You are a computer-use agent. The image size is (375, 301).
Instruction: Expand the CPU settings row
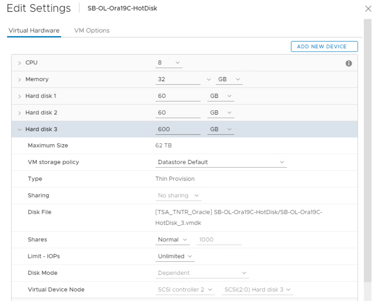pyautogui.click(x=20, y=63)
